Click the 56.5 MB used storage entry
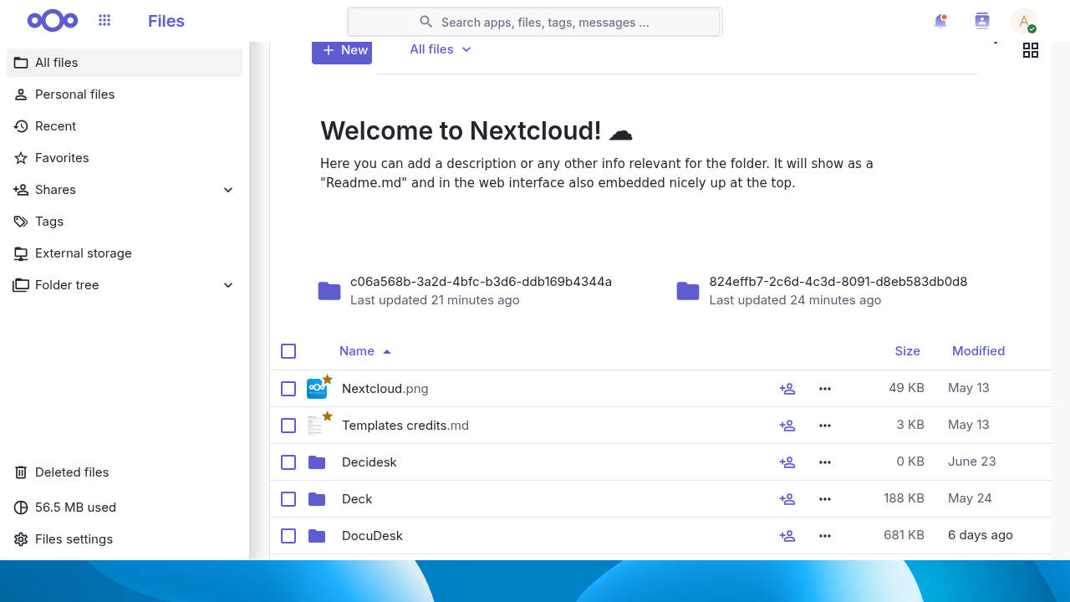This screenshot has width=1070, height=602. (125, 508)
